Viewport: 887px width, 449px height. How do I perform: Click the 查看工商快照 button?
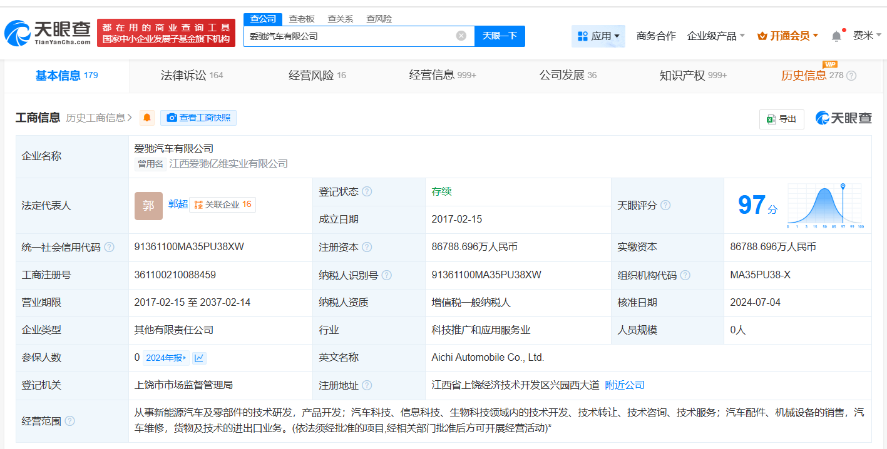pos(198,118)
